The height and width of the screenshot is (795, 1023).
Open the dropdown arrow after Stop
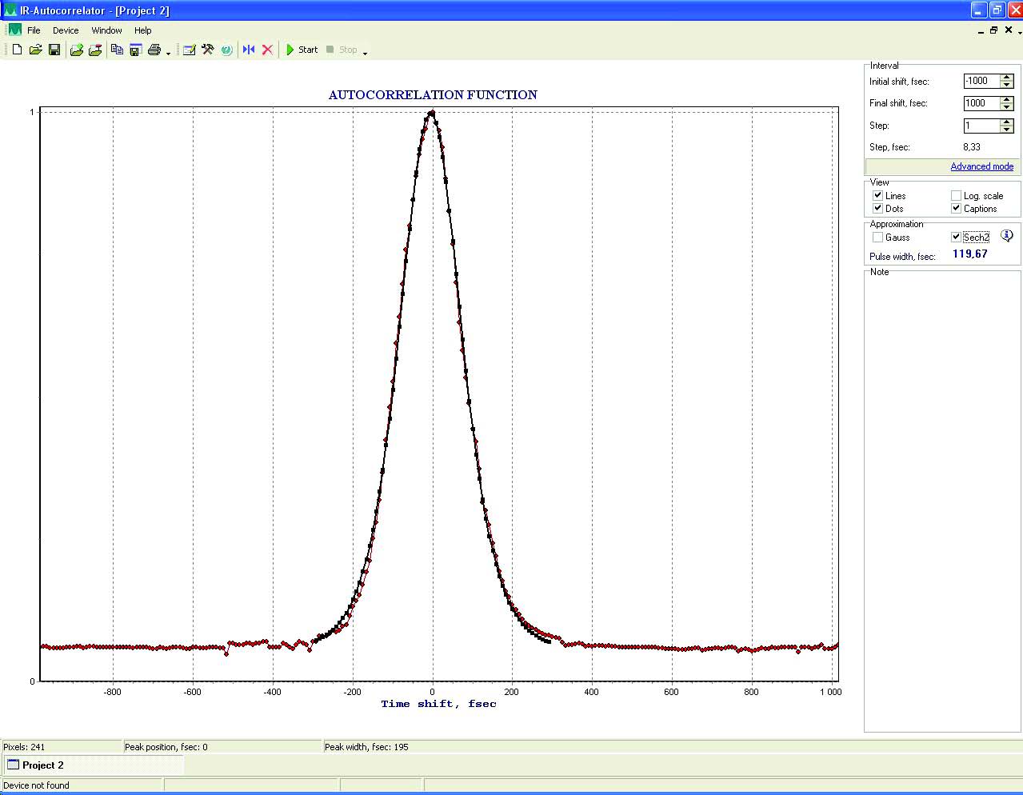tap(366, 54)
